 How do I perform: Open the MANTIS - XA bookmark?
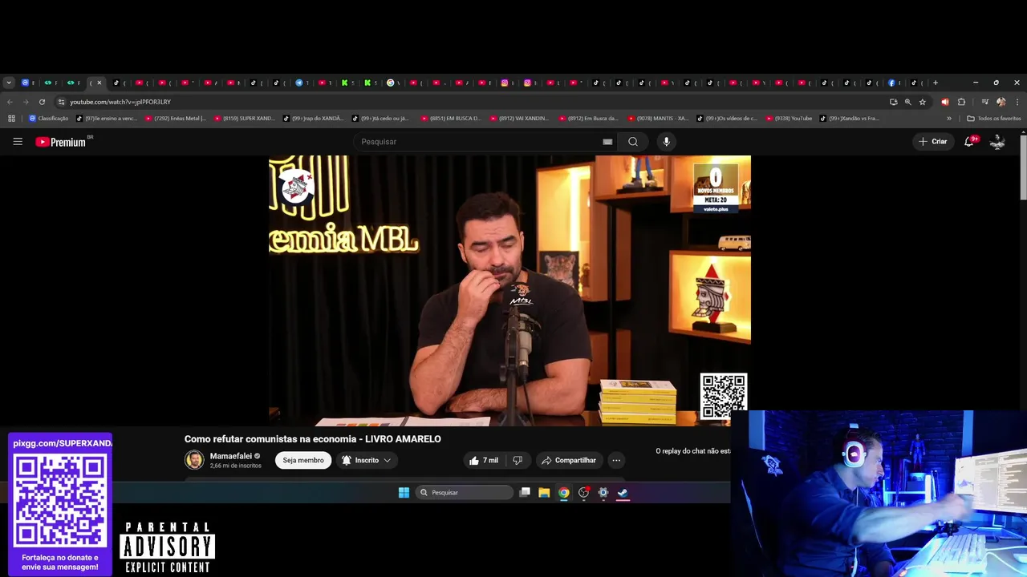coord(658,119)
